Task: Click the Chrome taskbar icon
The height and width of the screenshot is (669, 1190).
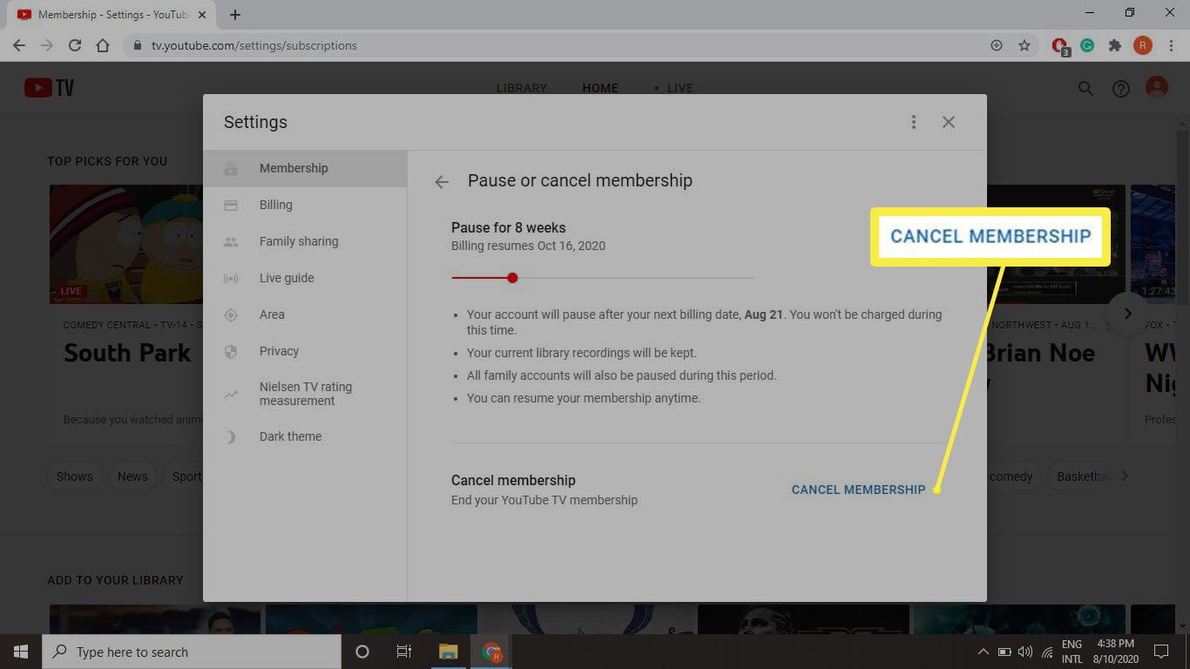Action: tap(492, 652)
